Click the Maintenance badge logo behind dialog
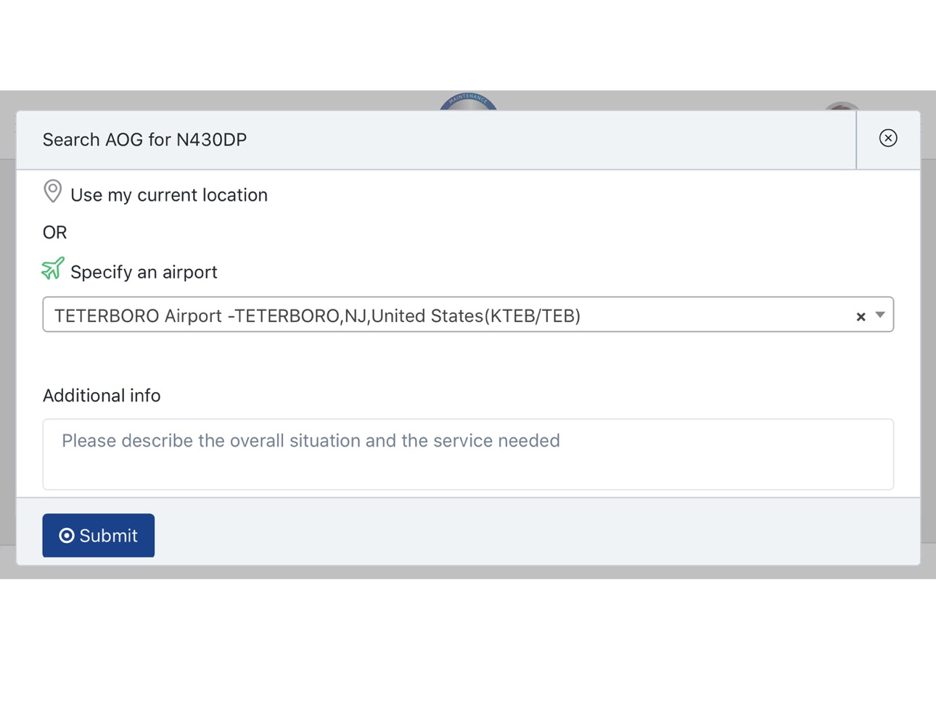 tap(468, 101)
